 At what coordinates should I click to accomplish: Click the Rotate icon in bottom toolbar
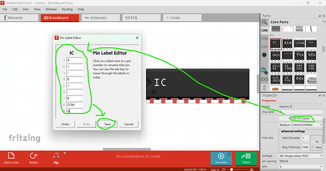(34, 156)
